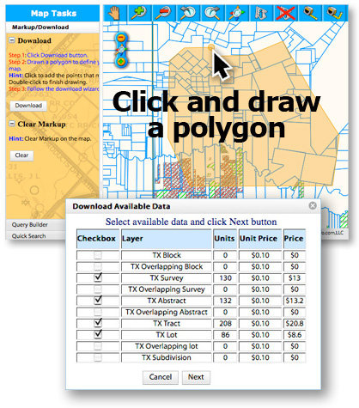Click the Unit Price column header
Viewport: 359px width, 408px height.
pyautogui.click(x=260, y=239)
